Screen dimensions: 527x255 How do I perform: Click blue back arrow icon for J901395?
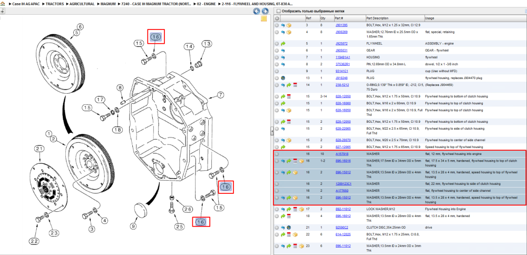tap(283, 25)
